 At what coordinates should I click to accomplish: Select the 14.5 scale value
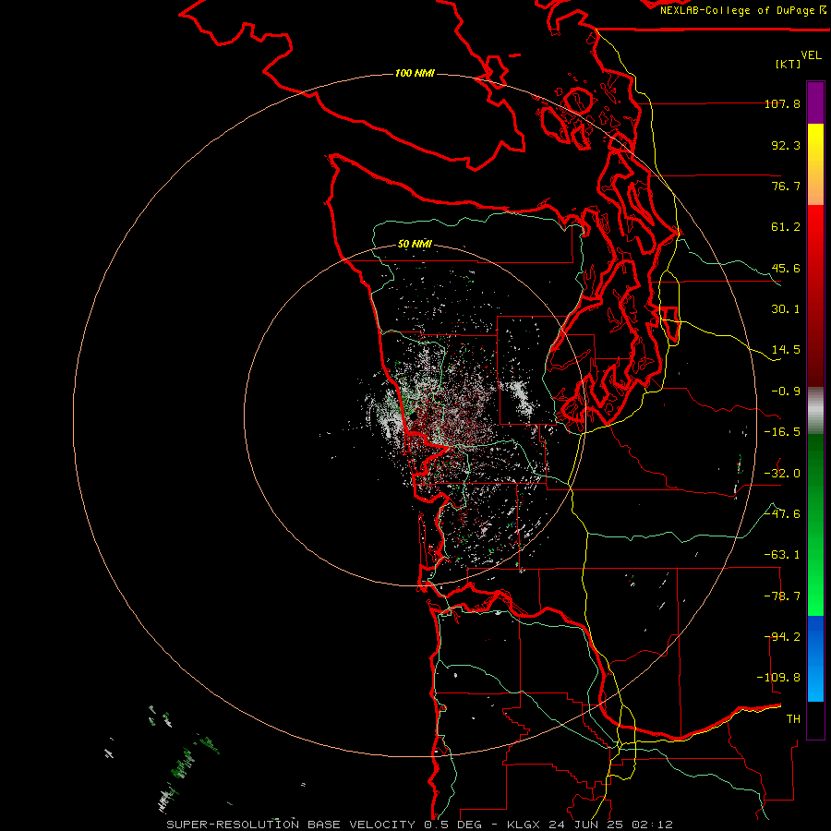[786, 350]
